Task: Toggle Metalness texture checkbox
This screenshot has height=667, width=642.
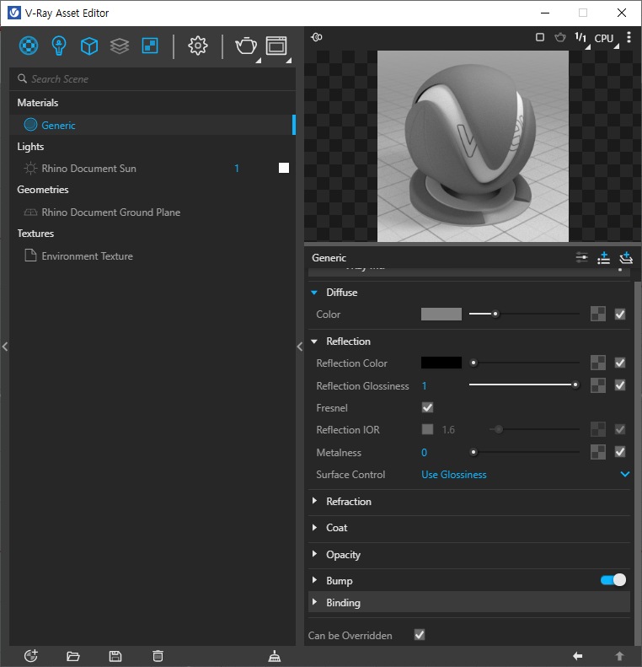Action: tap(620, 452)
